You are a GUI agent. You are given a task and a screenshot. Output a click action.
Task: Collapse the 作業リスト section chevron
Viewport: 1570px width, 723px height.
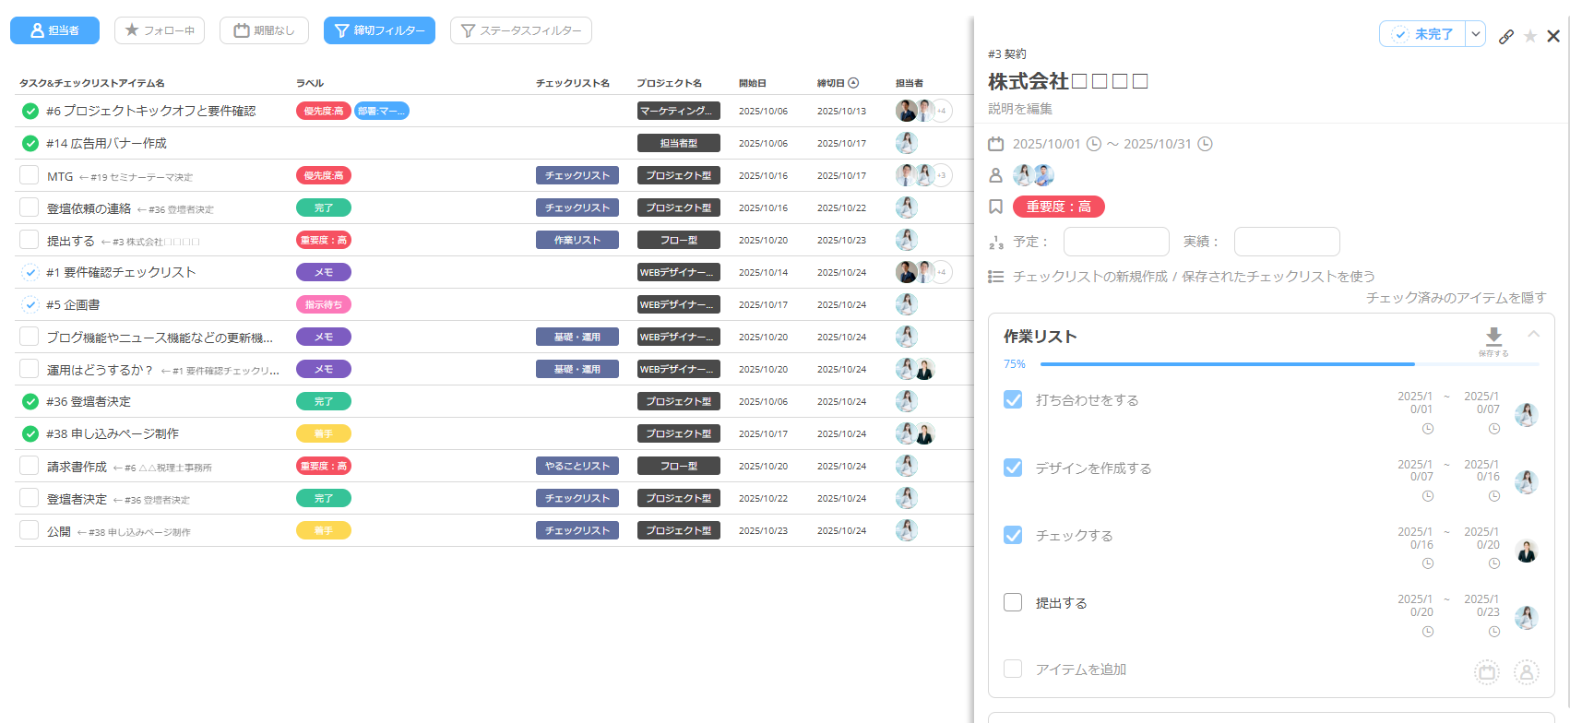(1533, 334)
